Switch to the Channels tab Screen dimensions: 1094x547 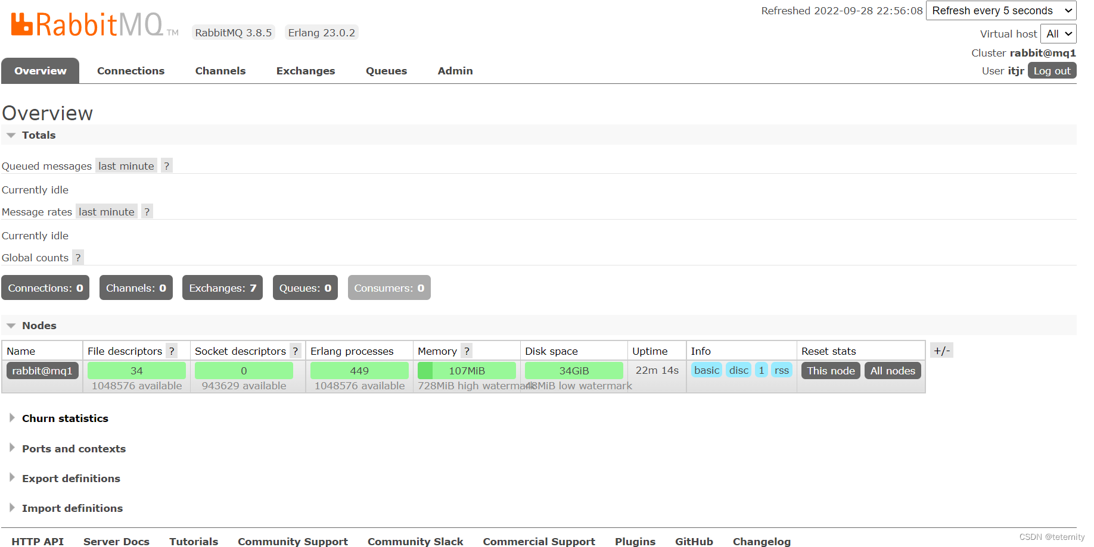tap(220, 71)
